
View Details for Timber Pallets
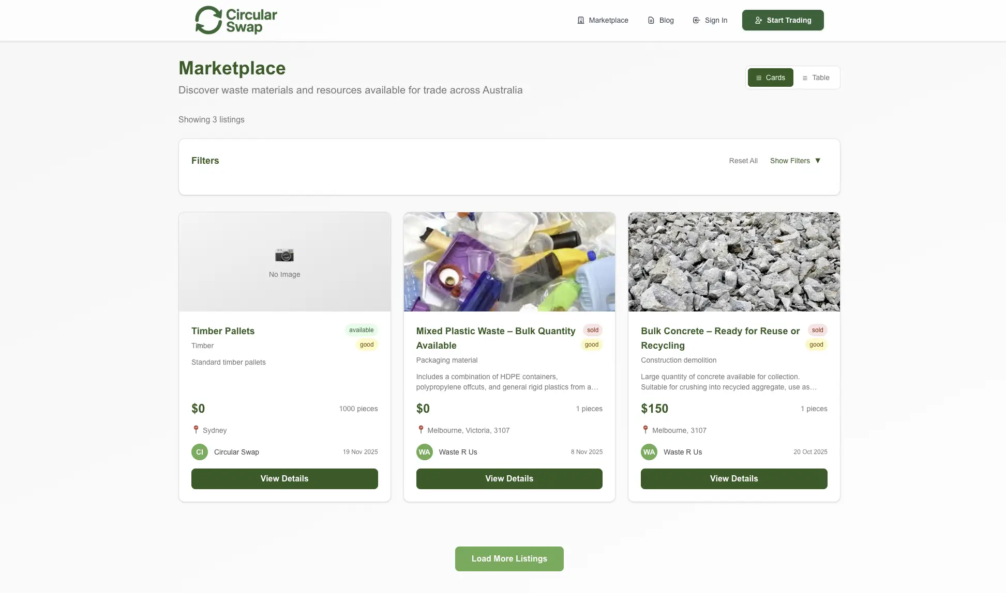[284, 479]
